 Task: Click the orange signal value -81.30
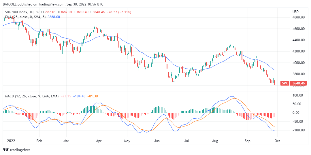point(93,96)
